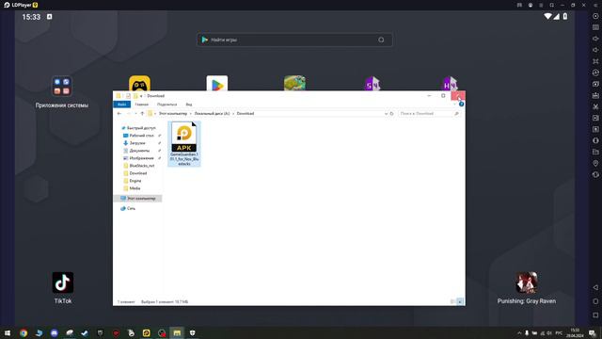Open Windows notification center
Screen dimensions: 602x339
pyautogui.click(x=593, y=332)
